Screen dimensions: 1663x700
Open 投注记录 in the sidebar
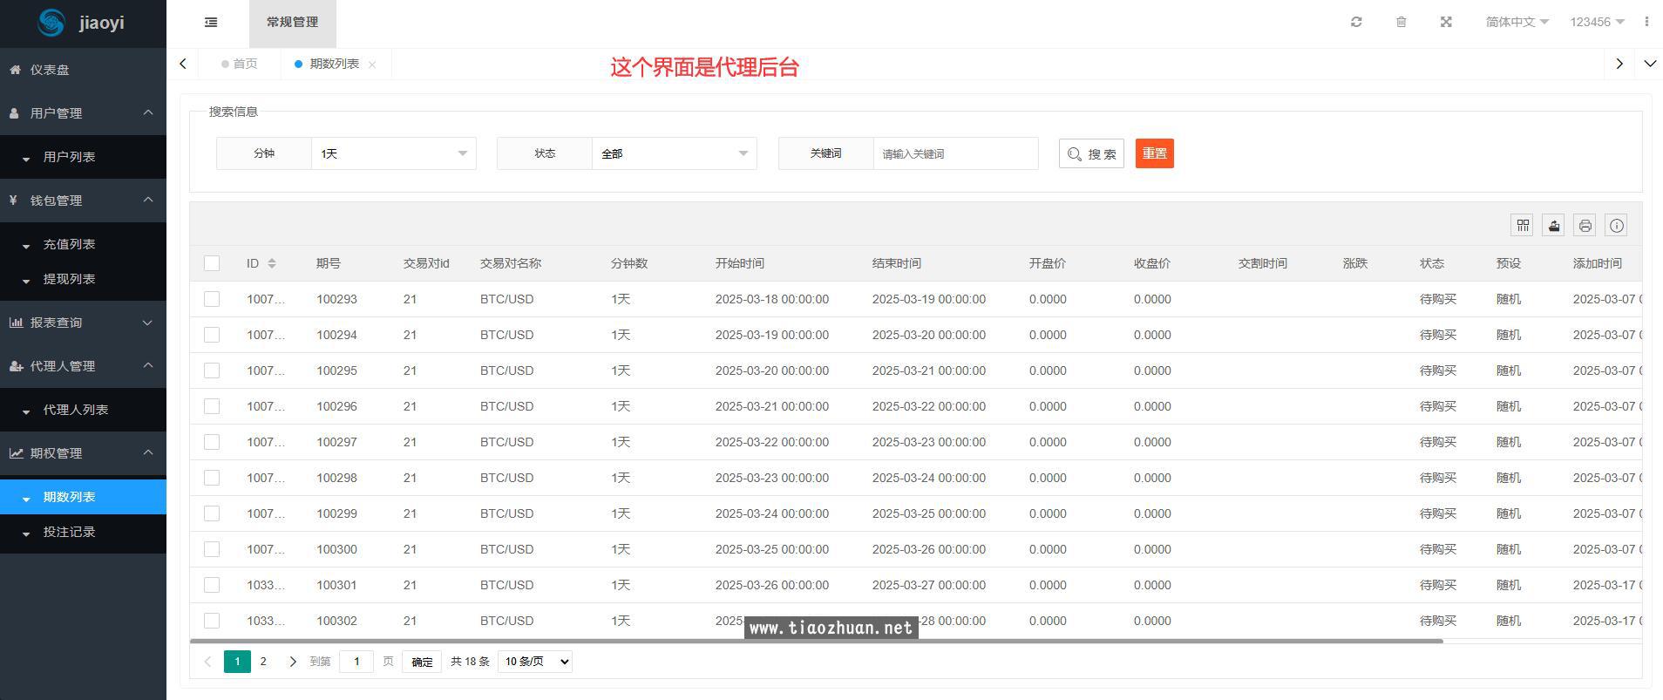[x=70, y=532]
